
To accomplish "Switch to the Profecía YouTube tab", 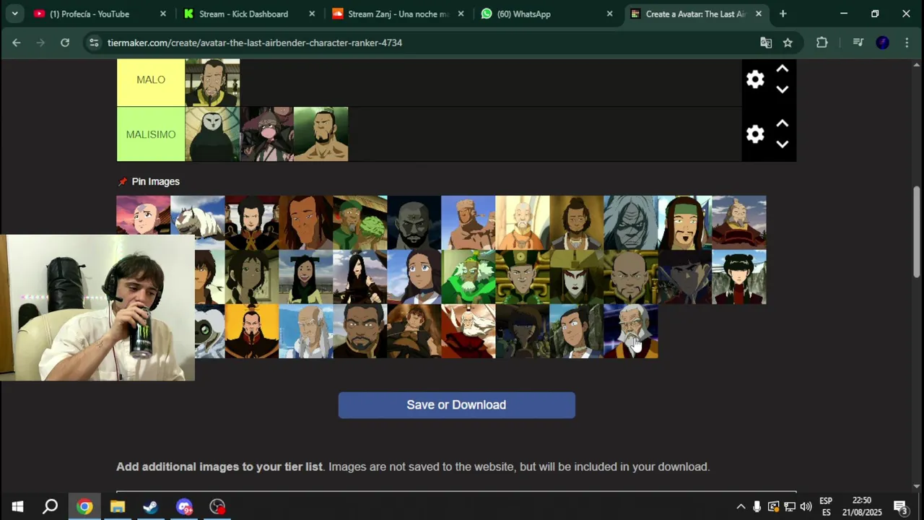I will pos(99,14).
